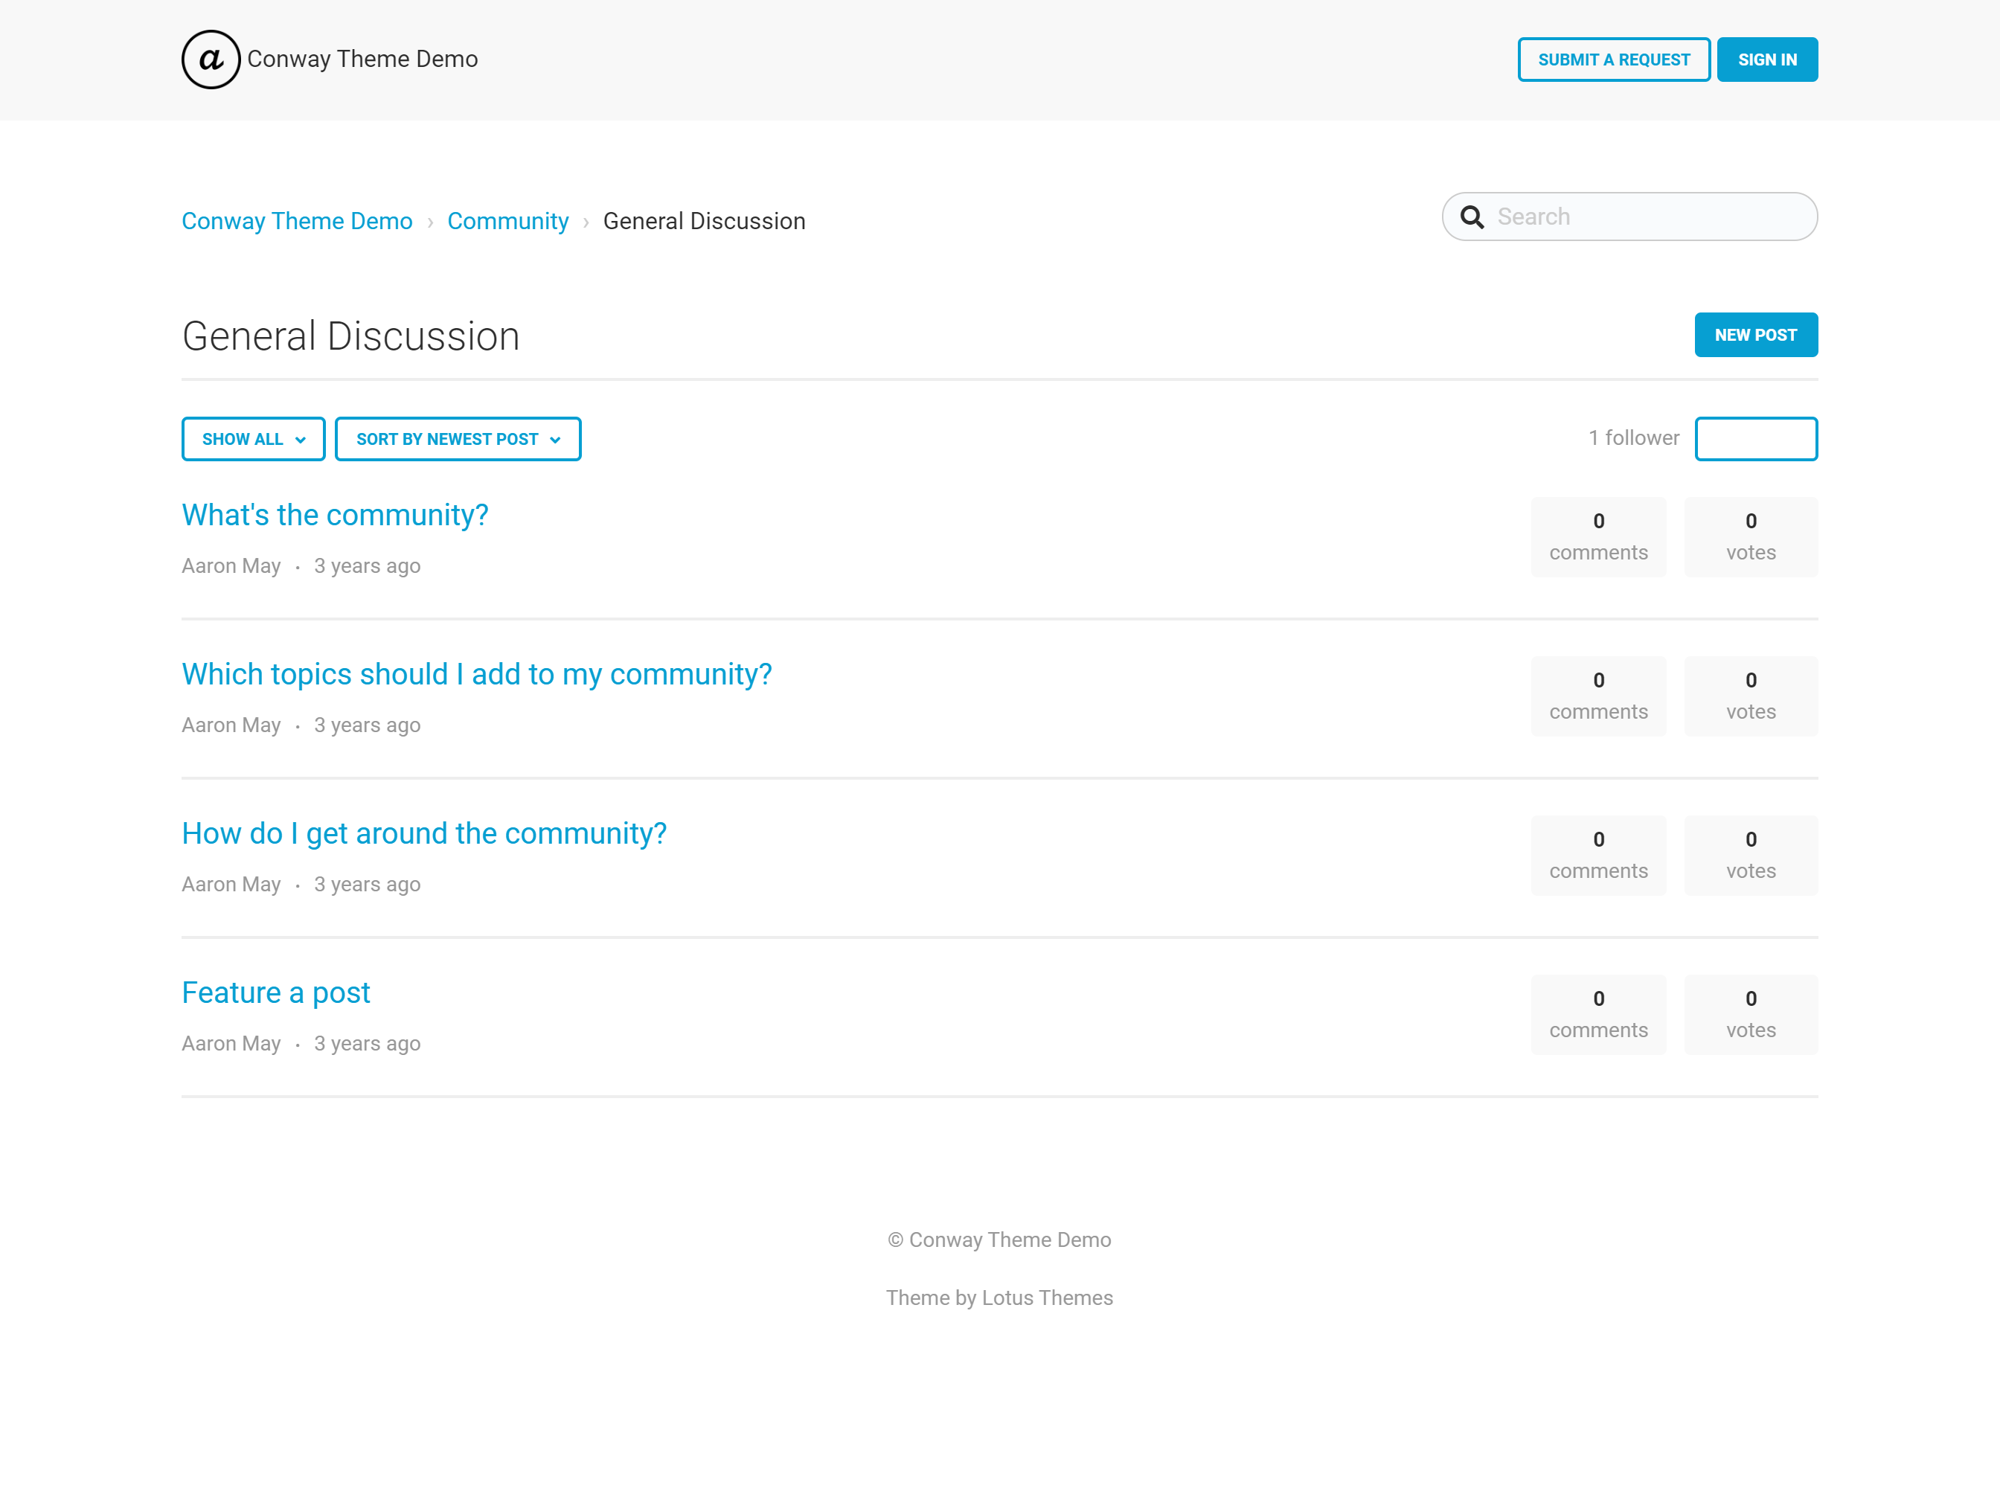The height and width of the screenshot is (1488, 2000).
Task: Toggle SHOW ALL filter selection
Action: click(253, 439)
